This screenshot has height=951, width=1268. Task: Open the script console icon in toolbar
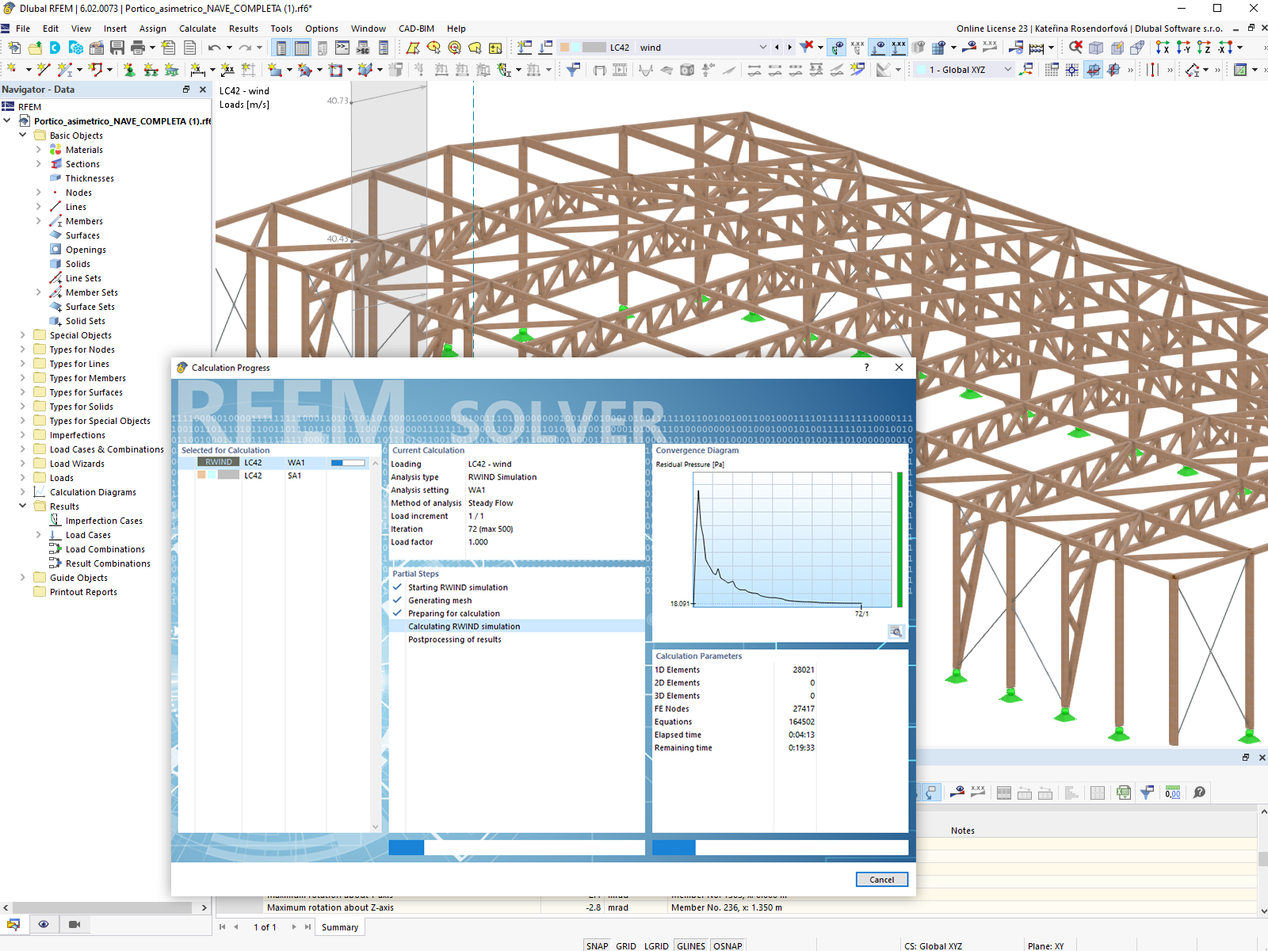(x=342, y=48)
